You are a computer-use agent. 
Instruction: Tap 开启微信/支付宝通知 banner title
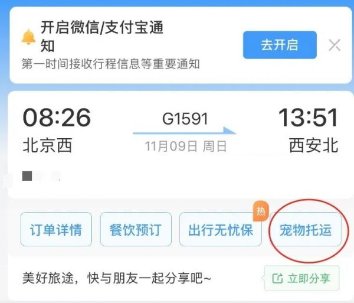click(x=102, y=36)
